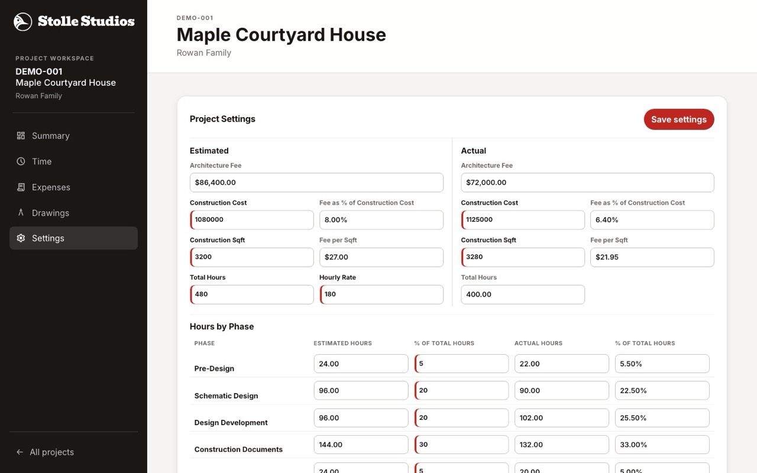Edit Construction Documents estimated percent 30
Viewport: 757px width, 473px height.
461,445
